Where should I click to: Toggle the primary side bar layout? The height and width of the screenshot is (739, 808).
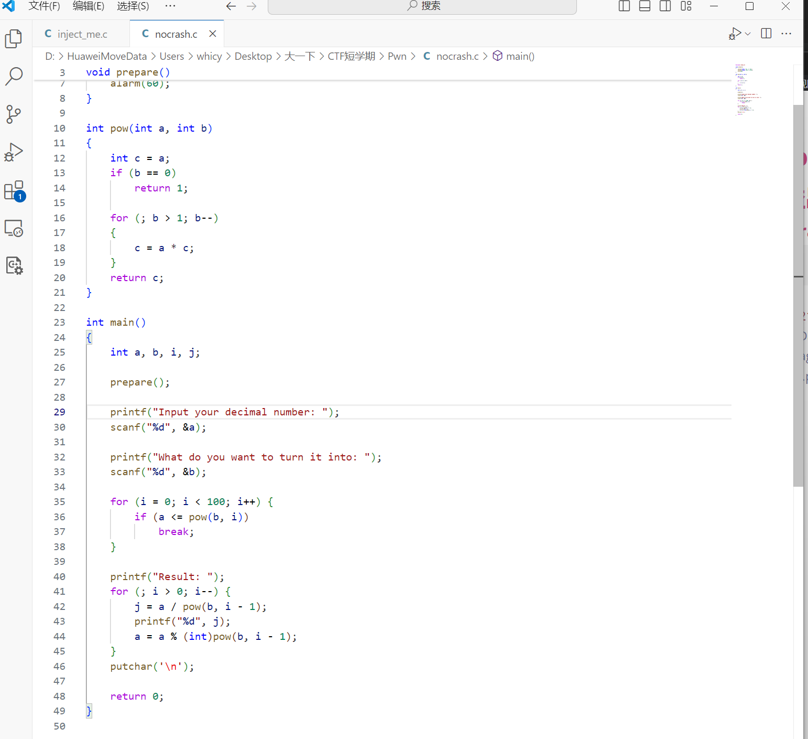(624, 6)
